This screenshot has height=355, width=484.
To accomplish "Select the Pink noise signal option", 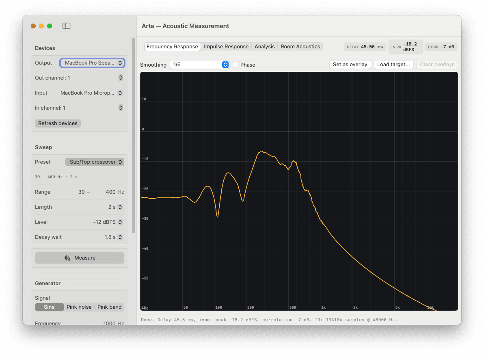I will [x=79, y=307].
